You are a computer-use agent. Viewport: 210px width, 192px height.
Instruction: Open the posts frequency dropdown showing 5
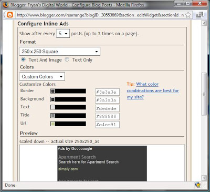coord(63,34)
